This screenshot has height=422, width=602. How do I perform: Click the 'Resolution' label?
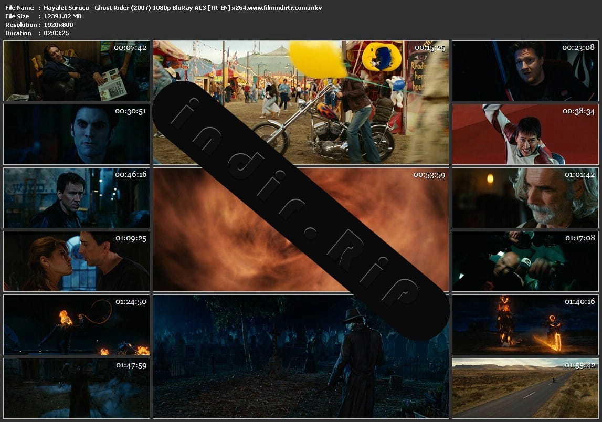(x=21, y=25)
